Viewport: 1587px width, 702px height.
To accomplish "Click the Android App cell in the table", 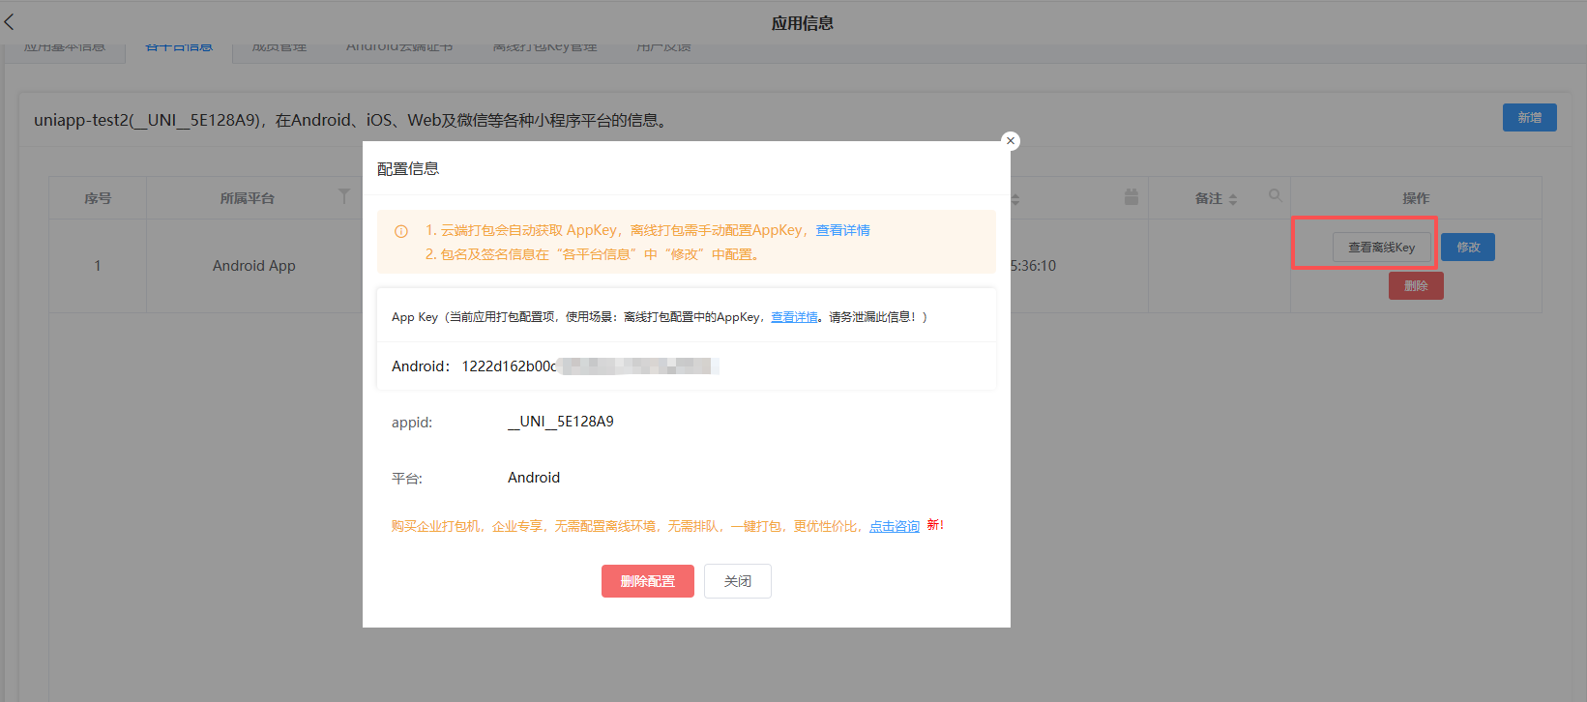I will click(x=254, y=266).
